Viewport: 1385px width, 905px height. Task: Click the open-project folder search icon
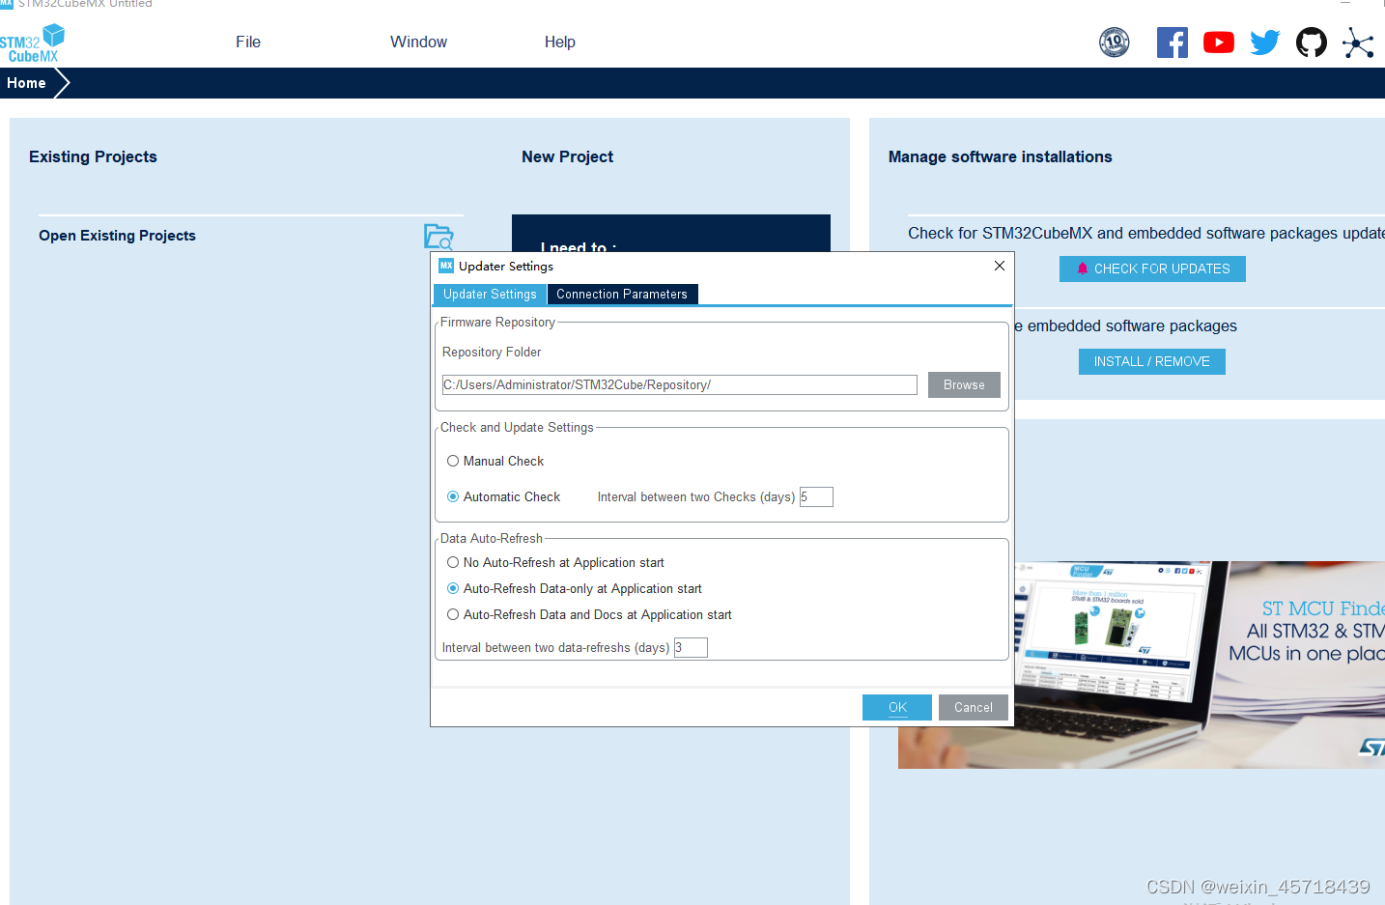pos(438,237)
